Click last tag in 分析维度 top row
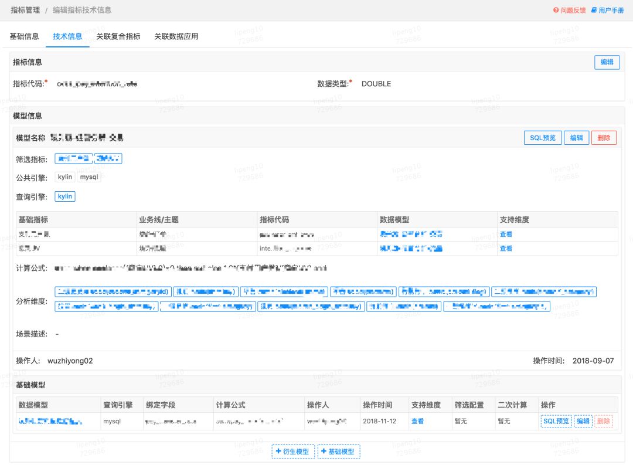The height and width of the screenshot is (465, 633). [544, 291]
